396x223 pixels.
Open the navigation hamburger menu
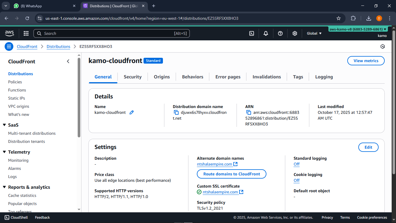9,46
